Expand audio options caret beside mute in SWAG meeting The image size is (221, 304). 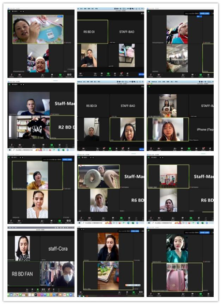(x=14, y=144)
